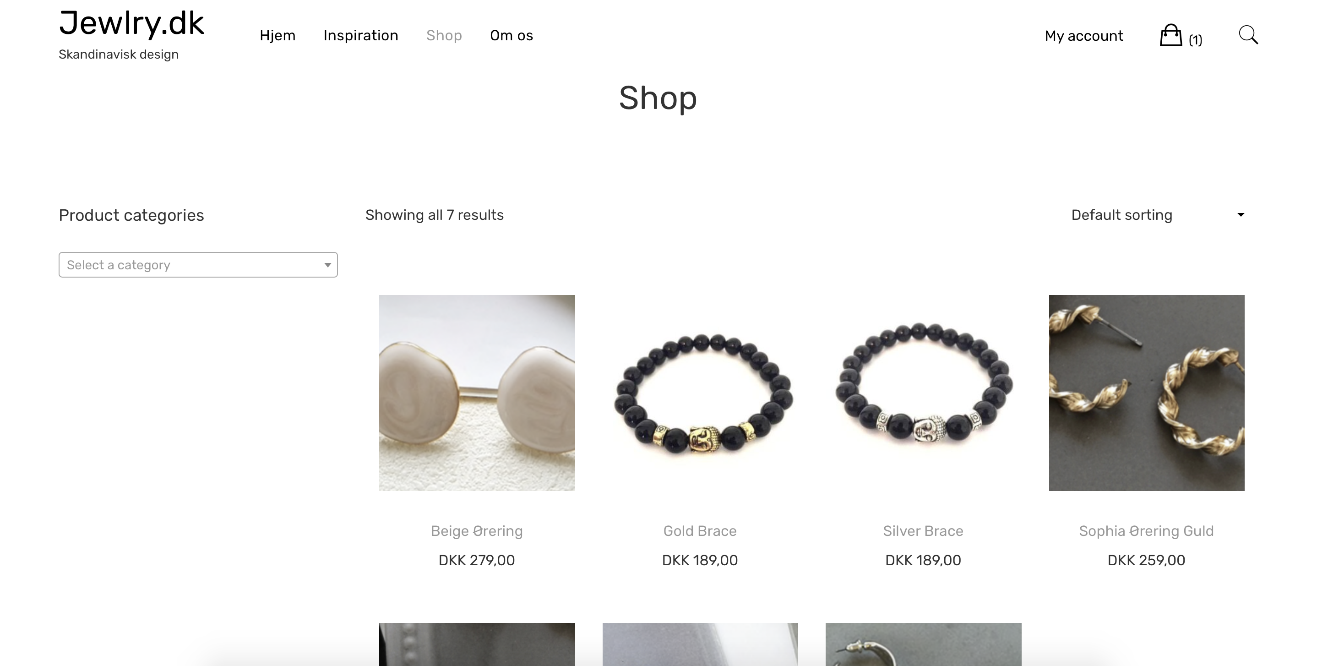Click the search magnifier icon
Screen dimensions: 1317x666
(x=1248, y=35)
